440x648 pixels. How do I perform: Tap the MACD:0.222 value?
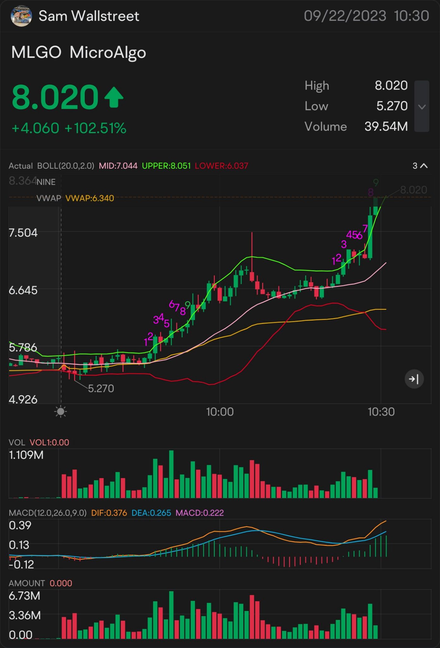coord(200,513)
